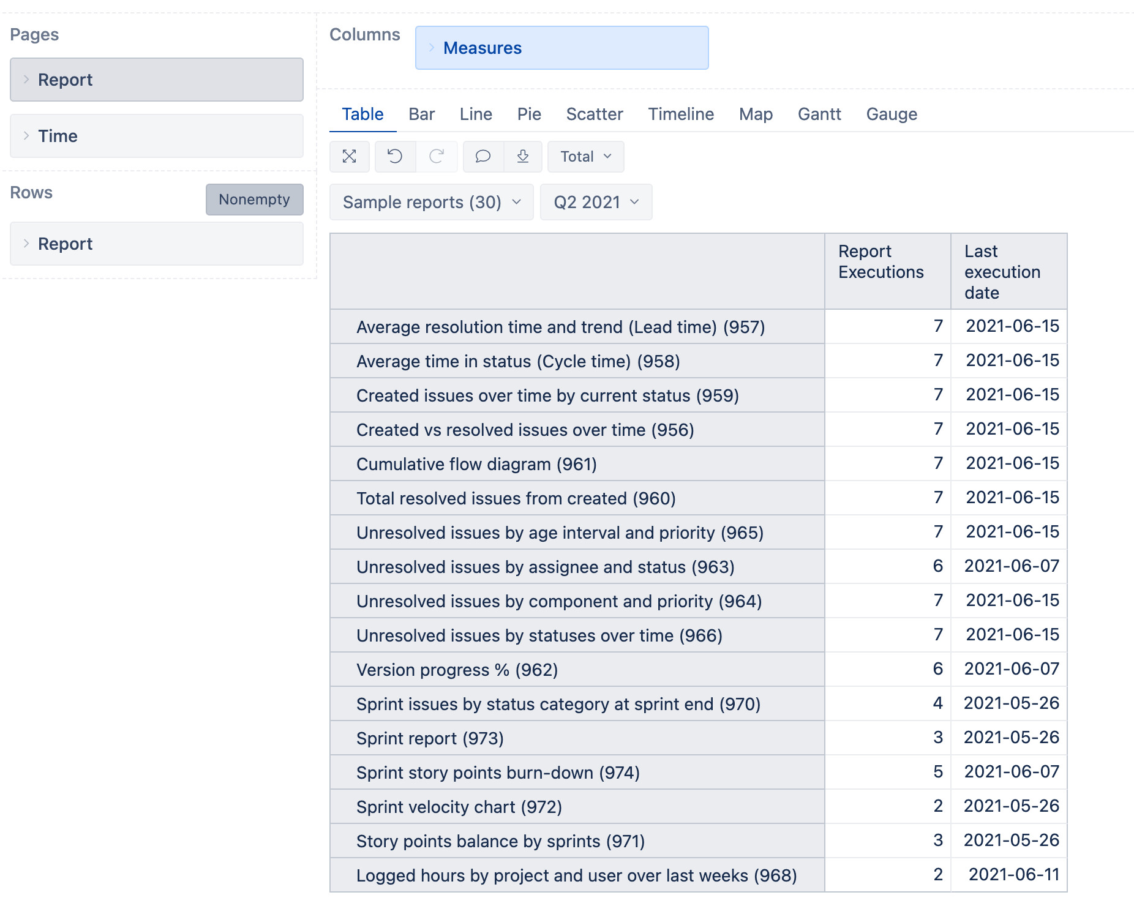Viewport: 1134px width, 906px height.
Task: Open the Total aggregation dropdown
Action: (585, 156)
